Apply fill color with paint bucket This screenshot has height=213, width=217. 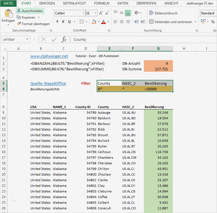[x=94, y=22]
